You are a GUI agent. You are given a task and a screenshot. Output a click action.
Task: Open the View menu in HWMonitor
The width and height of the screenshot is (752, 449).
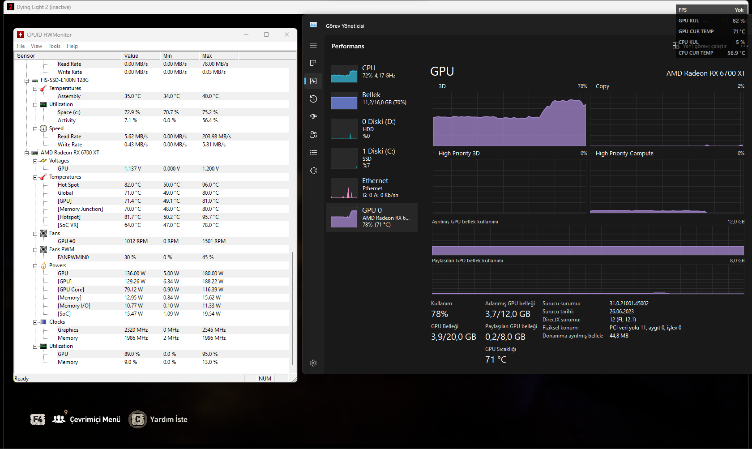pos(36,46)
